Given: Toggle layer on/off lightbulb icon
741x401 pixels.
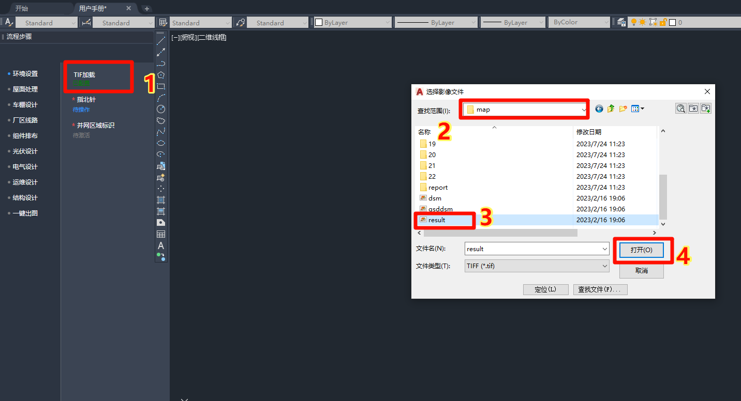Looking at the screenshot, I should click(633, 22).
